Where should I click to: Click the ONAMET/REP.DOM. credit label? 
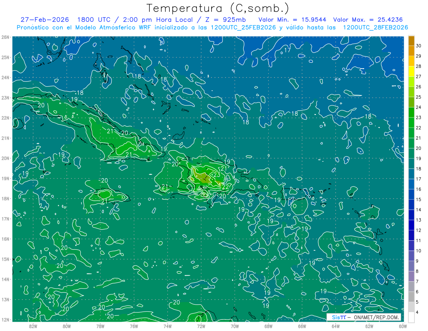pyautogui.click(x=376, y=317)
